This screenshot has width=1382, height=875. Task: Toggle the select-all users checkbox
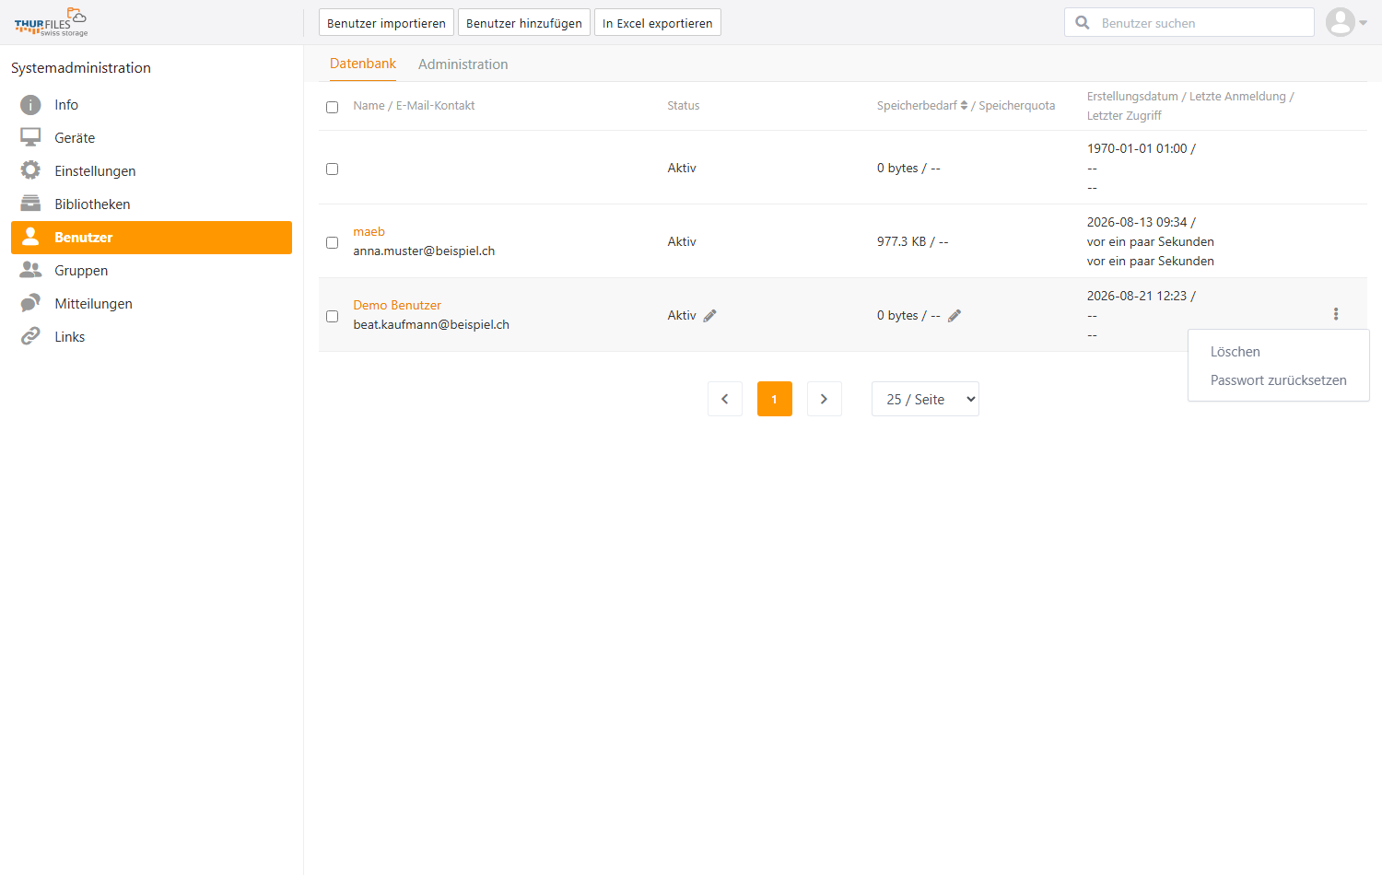tap(333, 107)
